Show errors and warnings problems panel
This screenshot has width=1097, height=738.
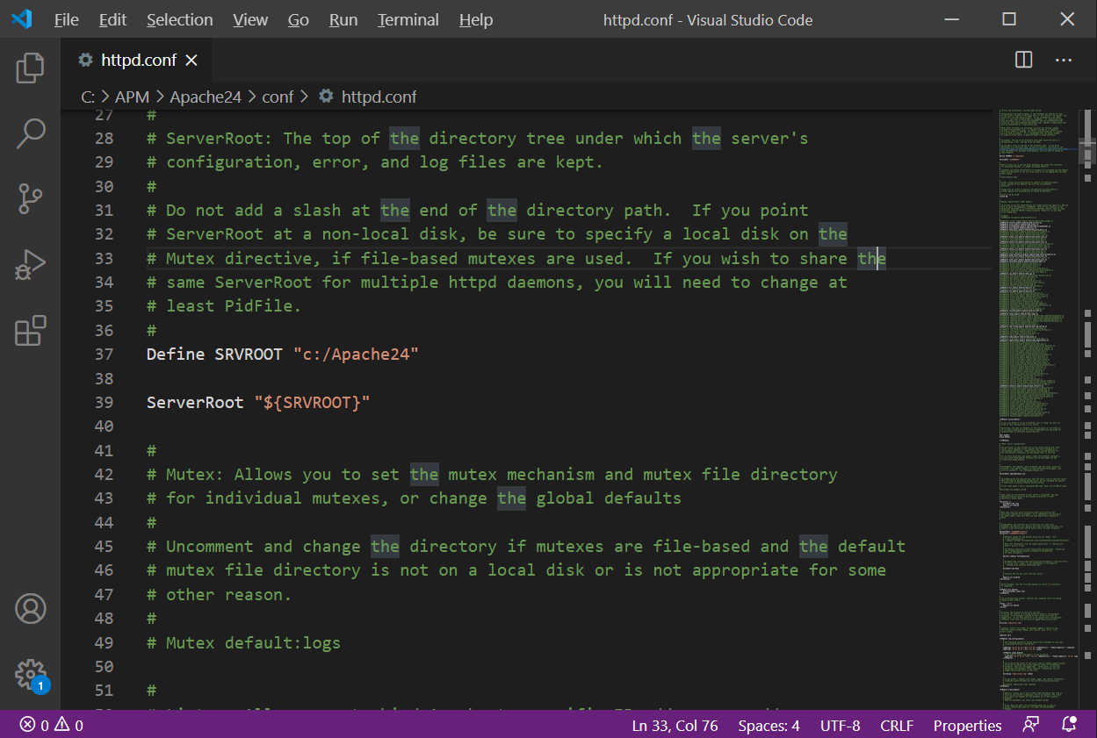(x=51, y=725)
